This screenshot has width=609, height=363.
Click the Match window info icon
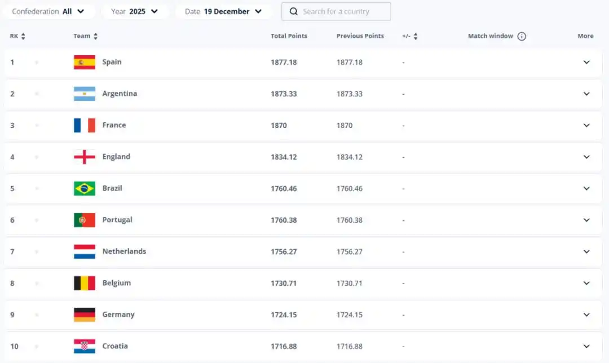click(522, 36)
